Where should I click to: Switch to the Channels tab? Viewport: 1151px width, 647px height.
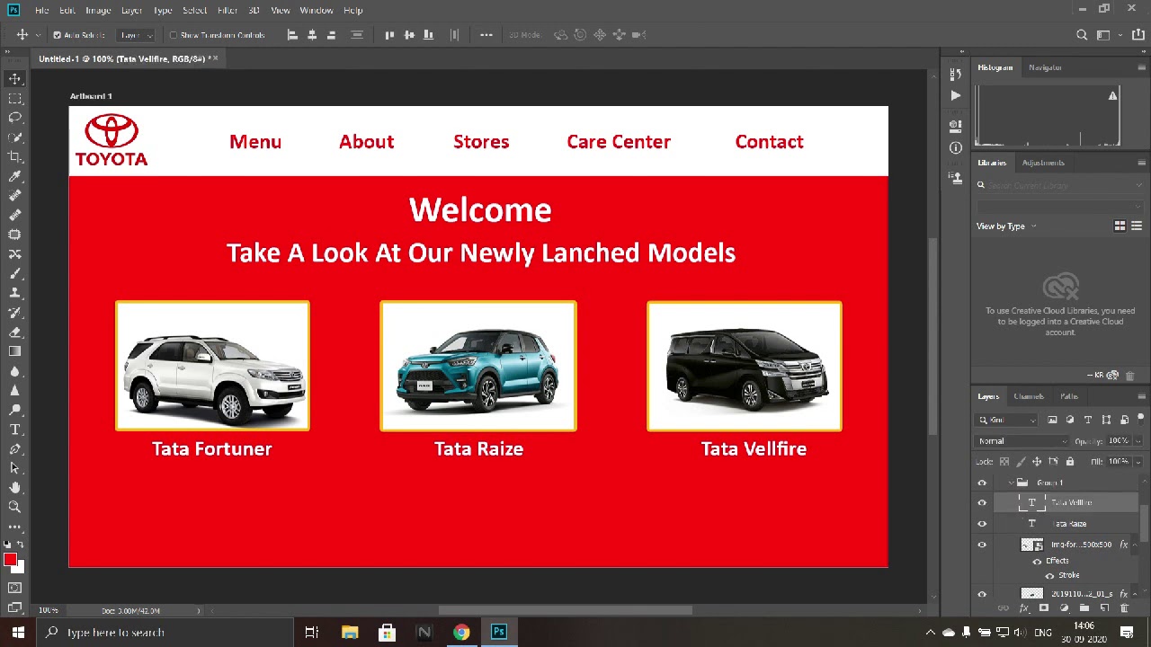[x=1029, y=396]
